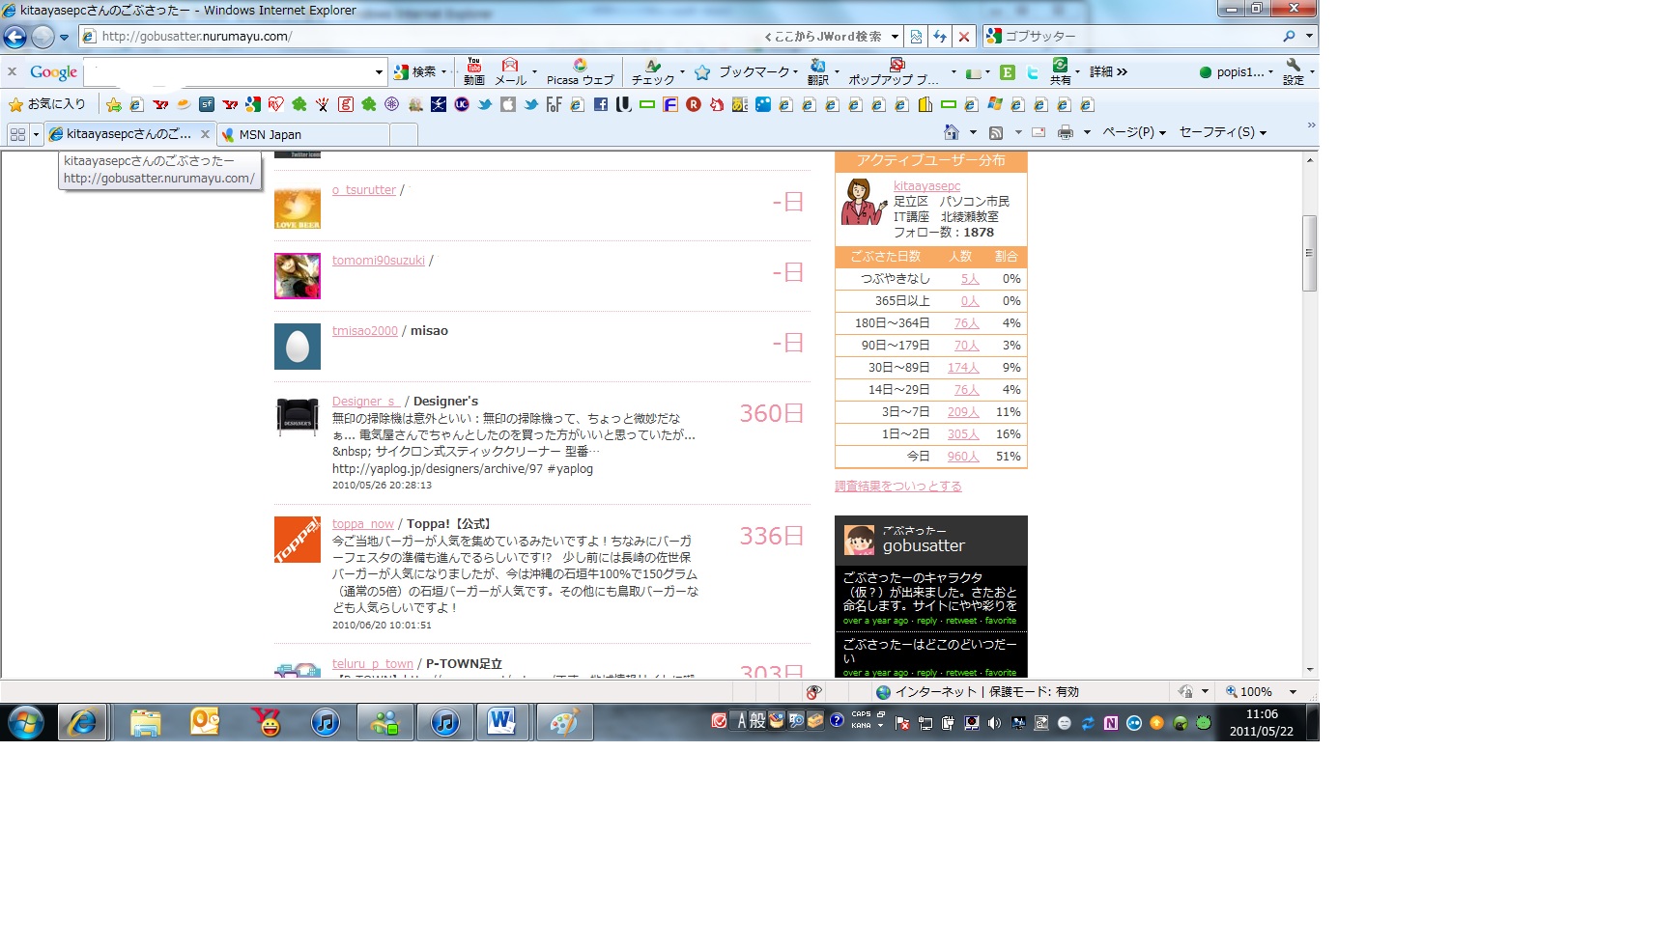Open the 共有 share toolbar button
Screen dimensions: 1679x946
coord(1061,71)
